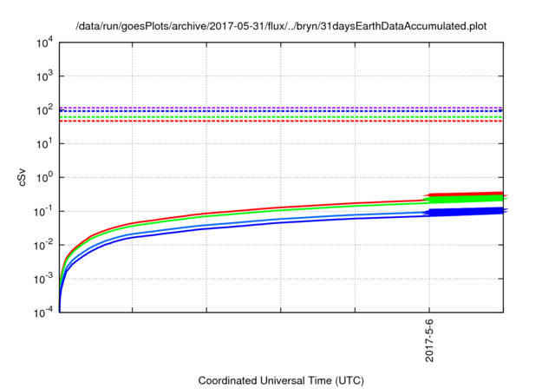Select the 10^4 y-axis label
This screenshot has height=389, width=555.
pos(44,44)
